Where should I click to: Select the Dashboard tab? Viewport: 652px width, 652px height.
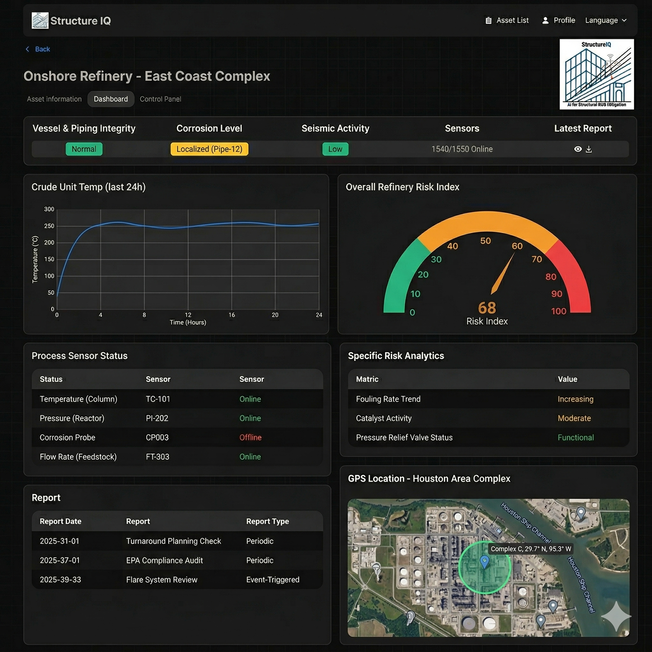click(x=111, y=99)
